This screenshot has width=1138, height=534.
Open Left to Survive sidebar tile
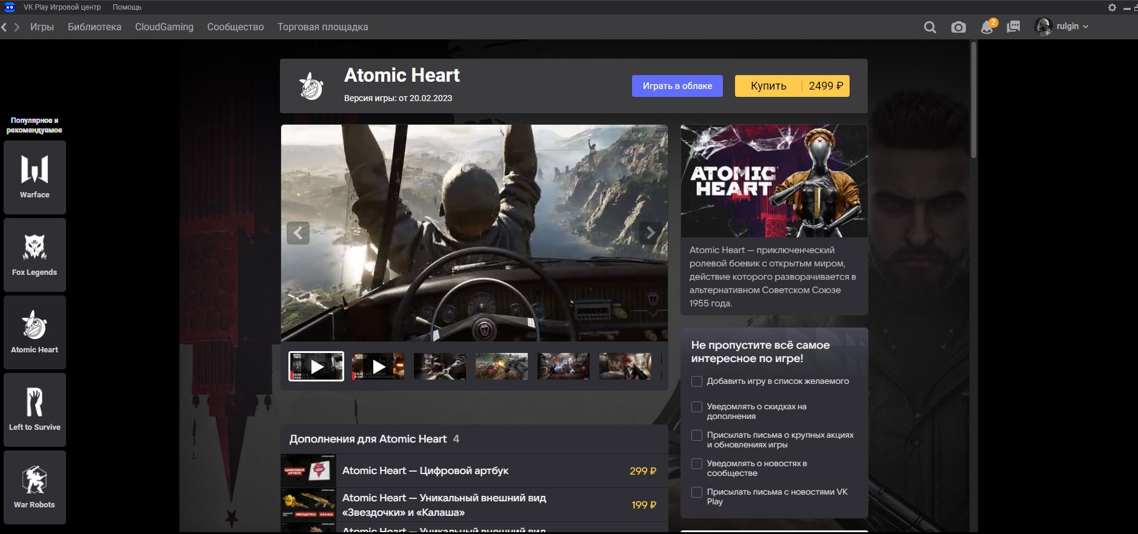click(x=35, y=410)
